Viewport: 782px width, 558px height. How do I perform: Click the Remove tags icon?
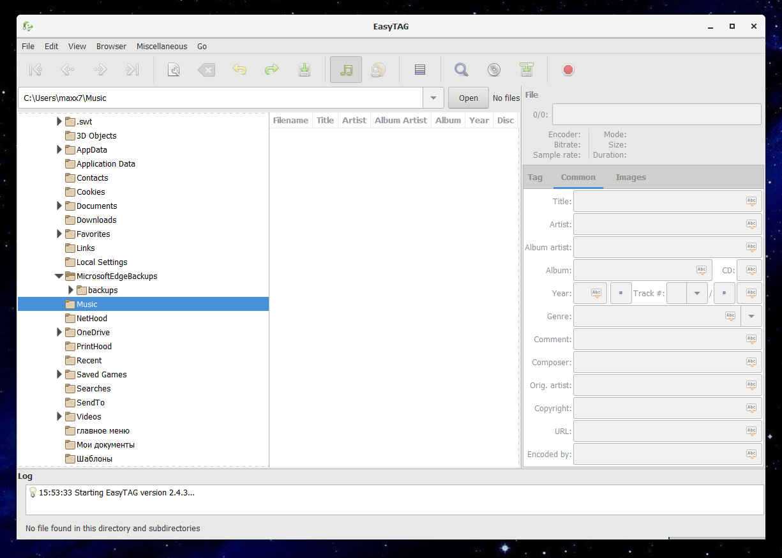pos(206,70)
